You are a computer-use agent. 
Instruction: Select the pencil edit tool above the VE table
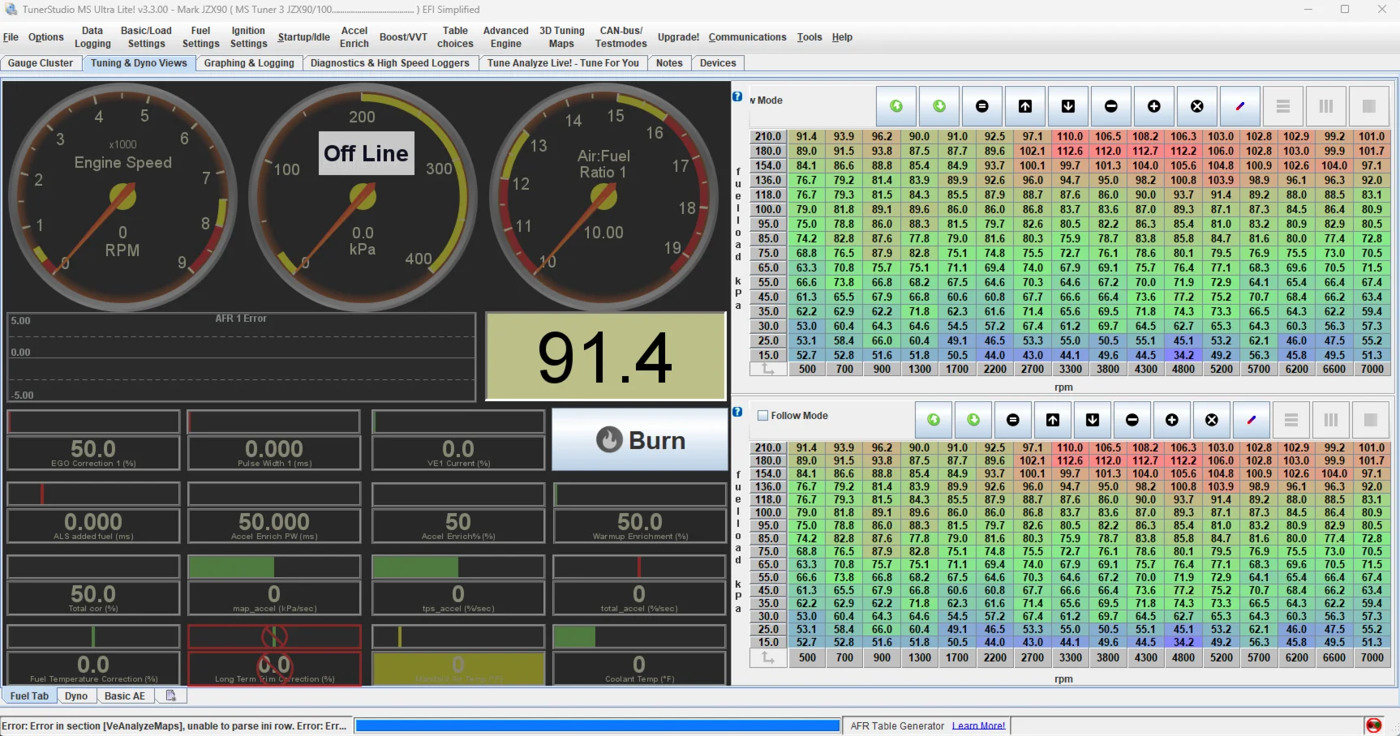click(x=1240, y=105)
